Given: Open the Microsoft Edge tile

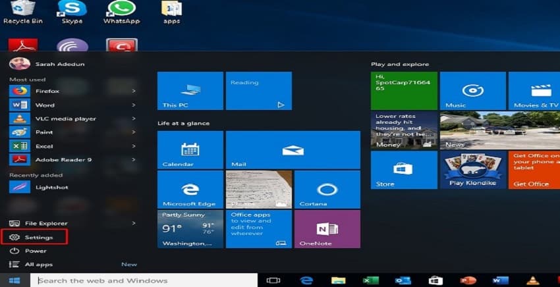Looking at the screenshot, I should tap(190, 190).
